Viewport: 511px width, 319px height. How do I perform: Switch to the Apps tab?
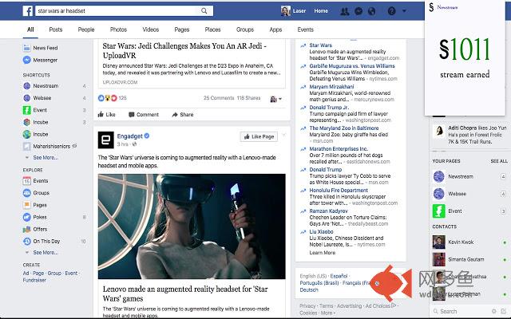[275, 30]
